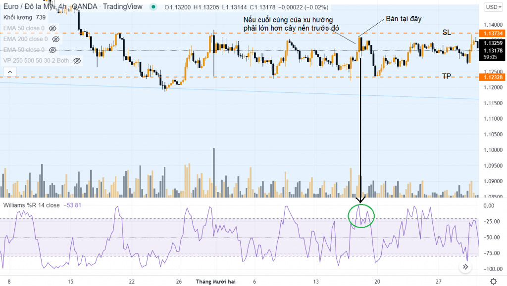
Task: Show the hidden EMA 200 indicator
Action: click(56, 39)
